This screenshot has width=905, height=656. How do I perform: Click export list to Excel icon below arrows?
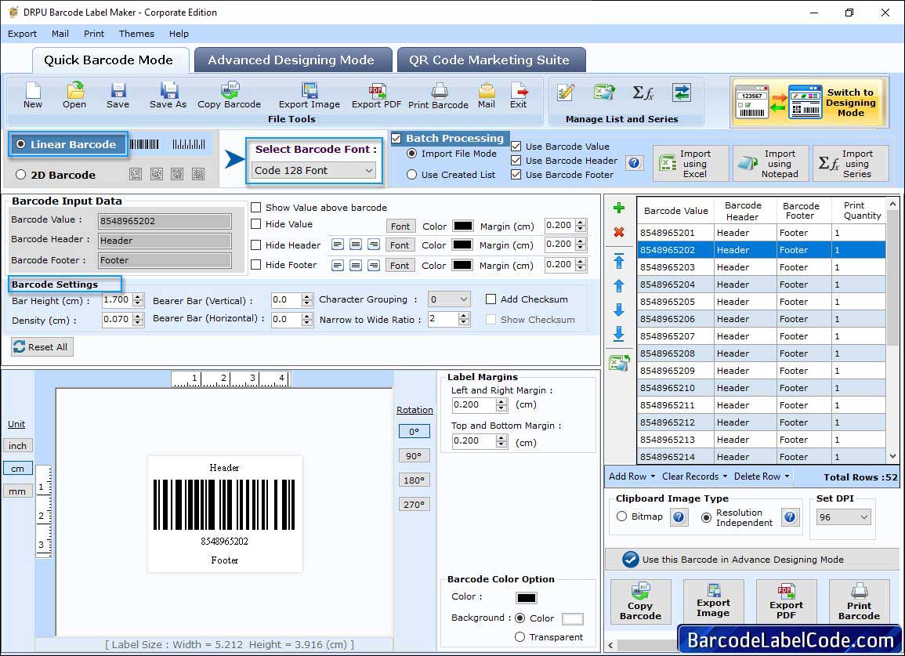619,363
